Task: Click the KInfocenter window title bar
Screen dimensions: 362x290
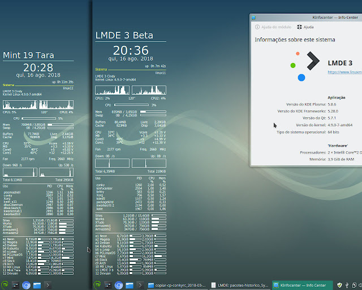Action: point(307,18)
